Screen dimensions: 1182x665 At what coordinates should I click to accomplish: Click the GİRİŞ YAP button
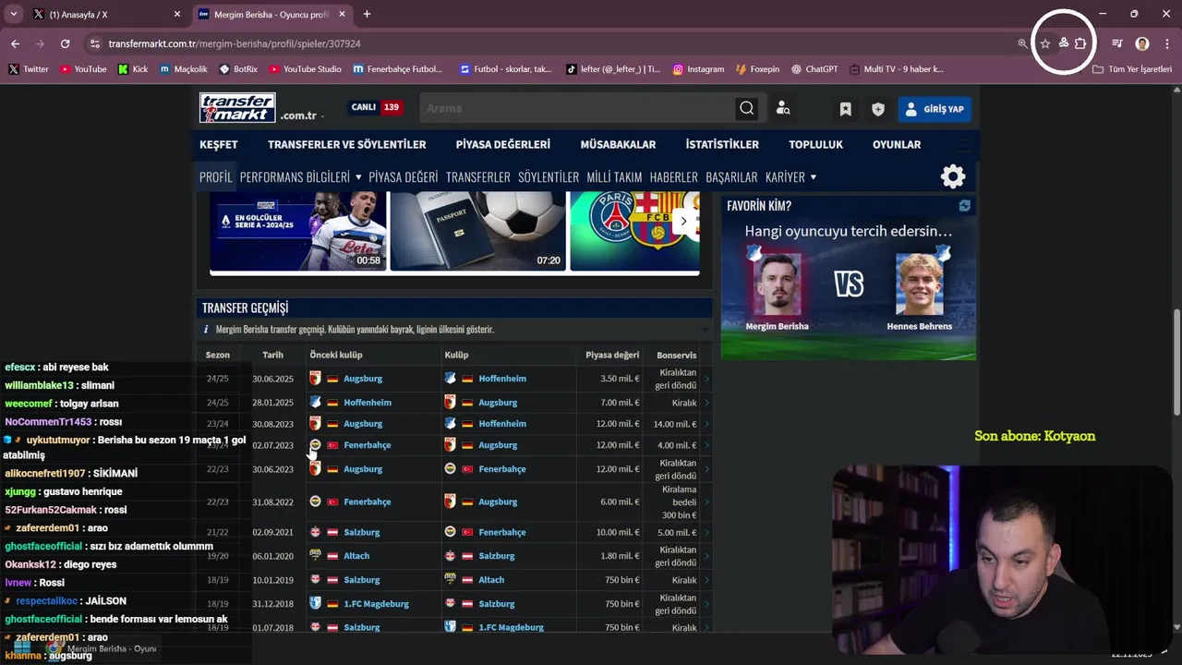pos(933,109)
